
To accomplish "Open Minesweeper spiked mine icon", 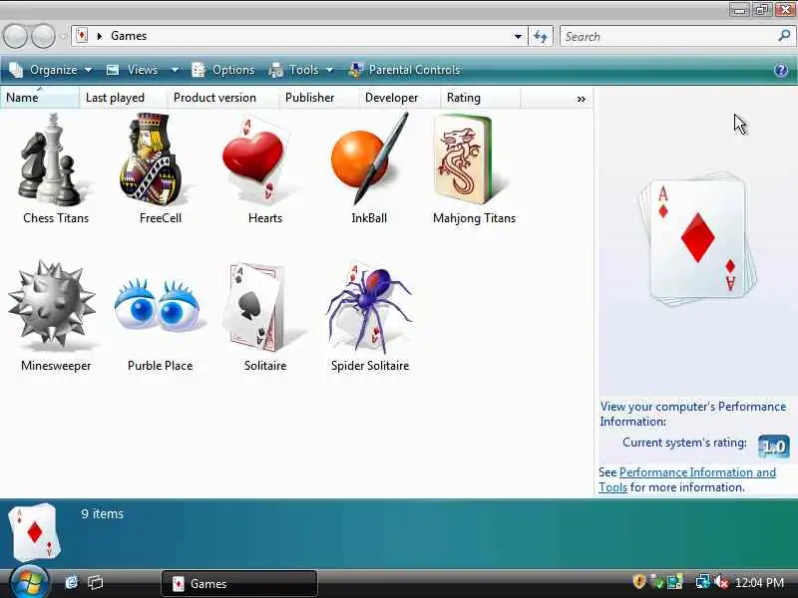I will click(52, 306).
